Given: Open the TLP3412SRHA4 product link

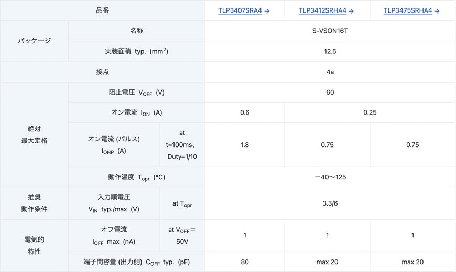Looking at the screenshot, I should (322, 11).
